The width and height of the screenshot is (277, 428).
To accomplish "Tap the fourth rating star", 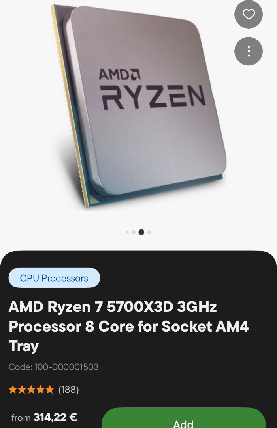I will (x=41, y=390).
